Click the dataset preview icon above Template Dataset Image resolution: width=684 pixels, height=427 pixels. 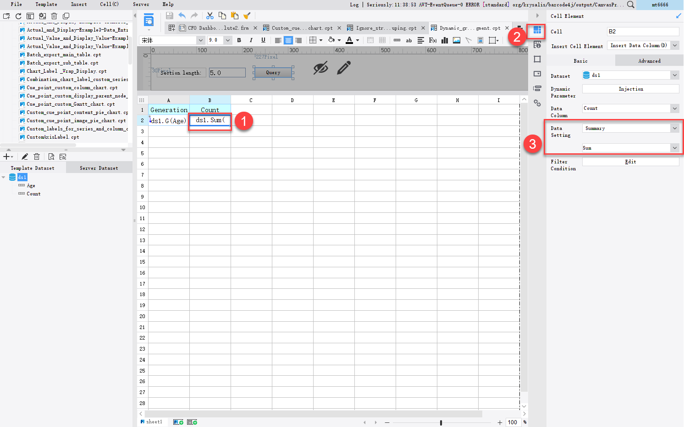(x=51, y=156)
